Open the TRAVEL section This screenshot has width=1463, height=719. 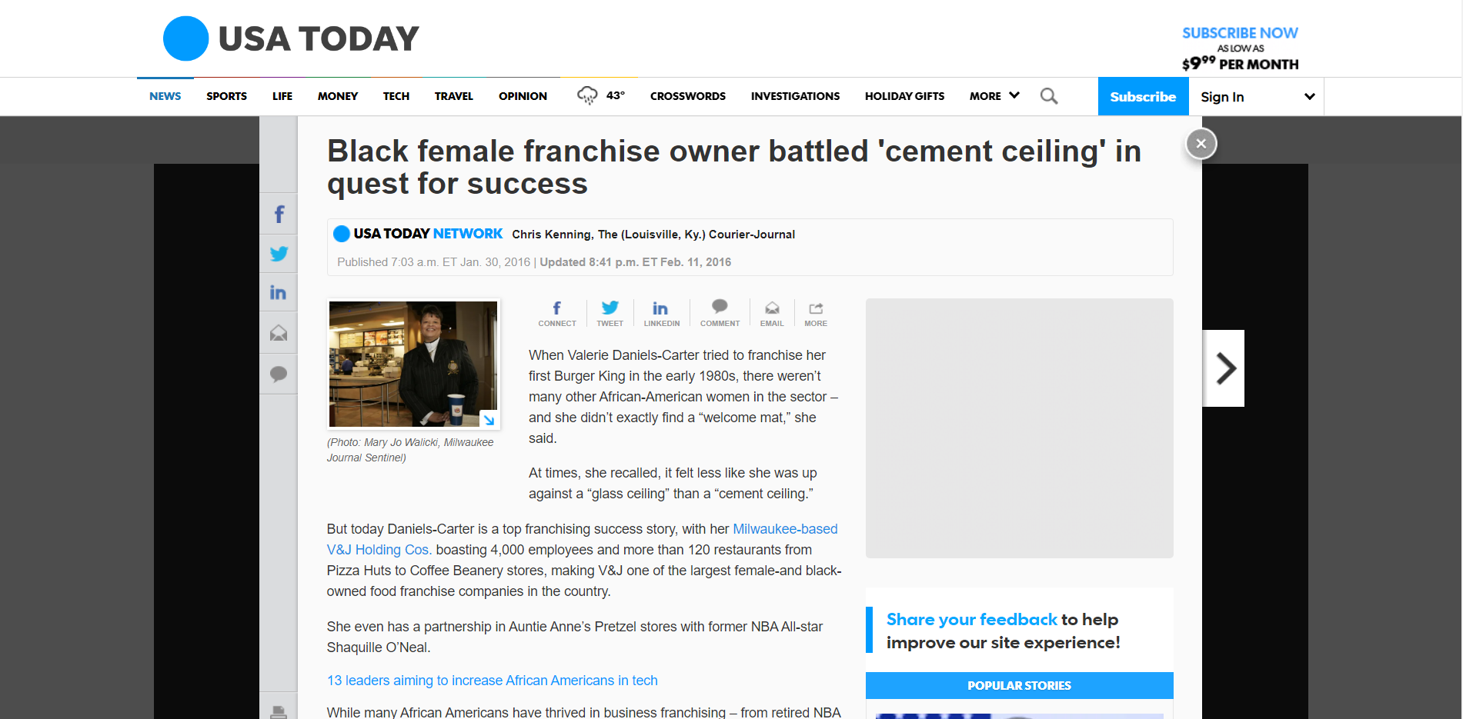coord(454,96)
